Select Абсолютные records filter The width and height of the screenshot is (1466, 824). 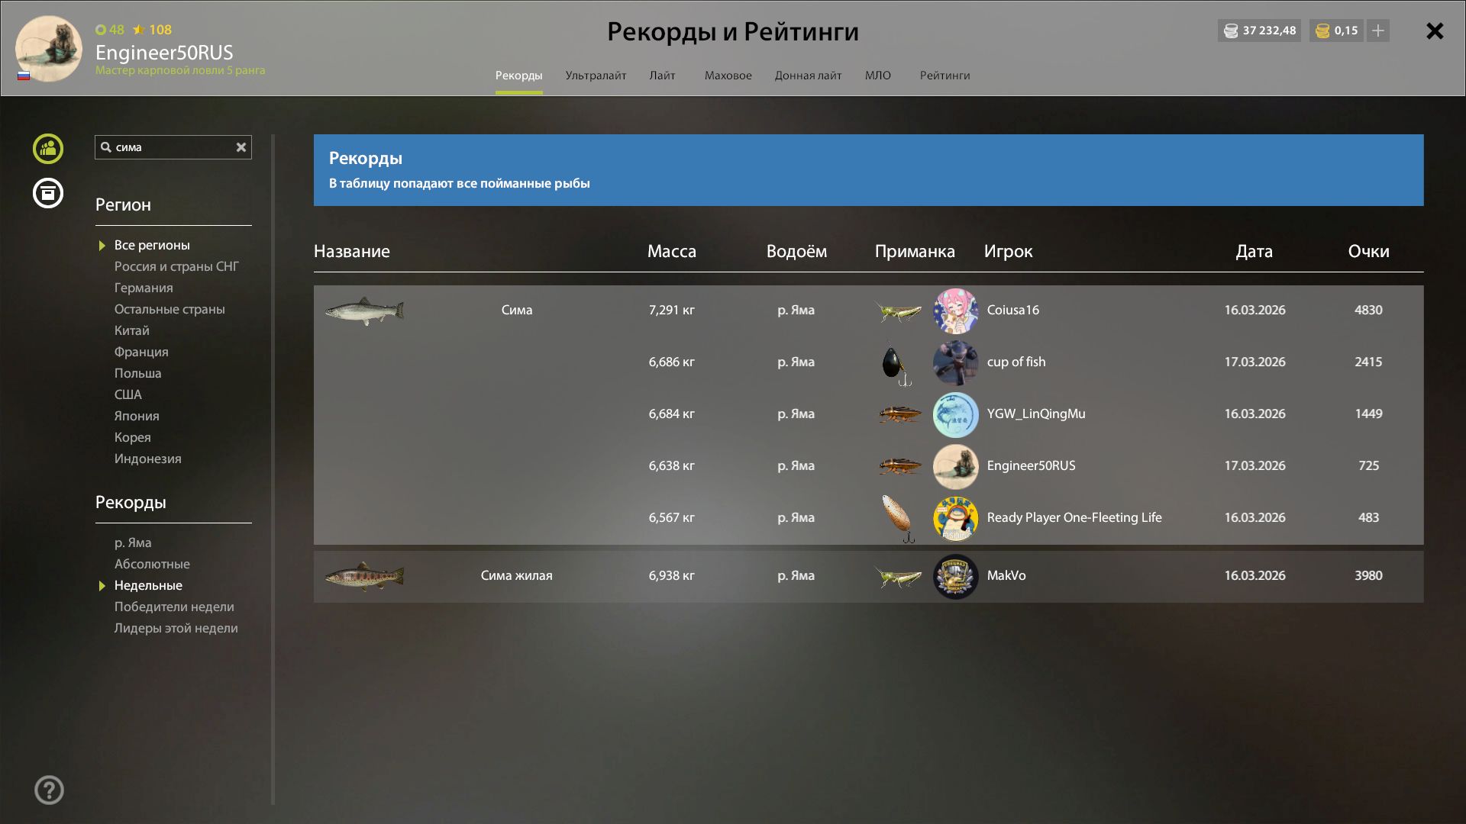pyautogui.click(x=152, y=564)
